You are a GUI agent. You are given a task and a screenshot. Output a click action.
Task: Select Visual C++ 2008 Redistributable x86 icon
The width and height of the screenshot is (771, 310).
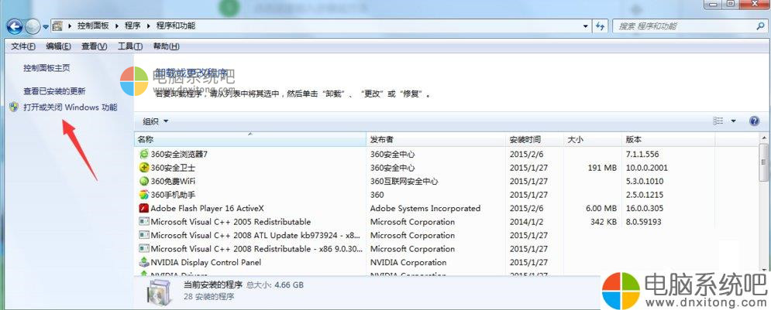[144, 249]
